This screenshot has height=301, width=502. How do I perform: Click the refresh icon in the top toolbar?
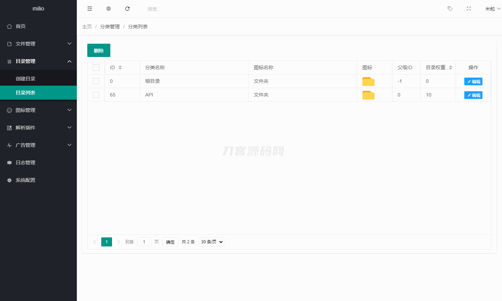pos(127,9)
